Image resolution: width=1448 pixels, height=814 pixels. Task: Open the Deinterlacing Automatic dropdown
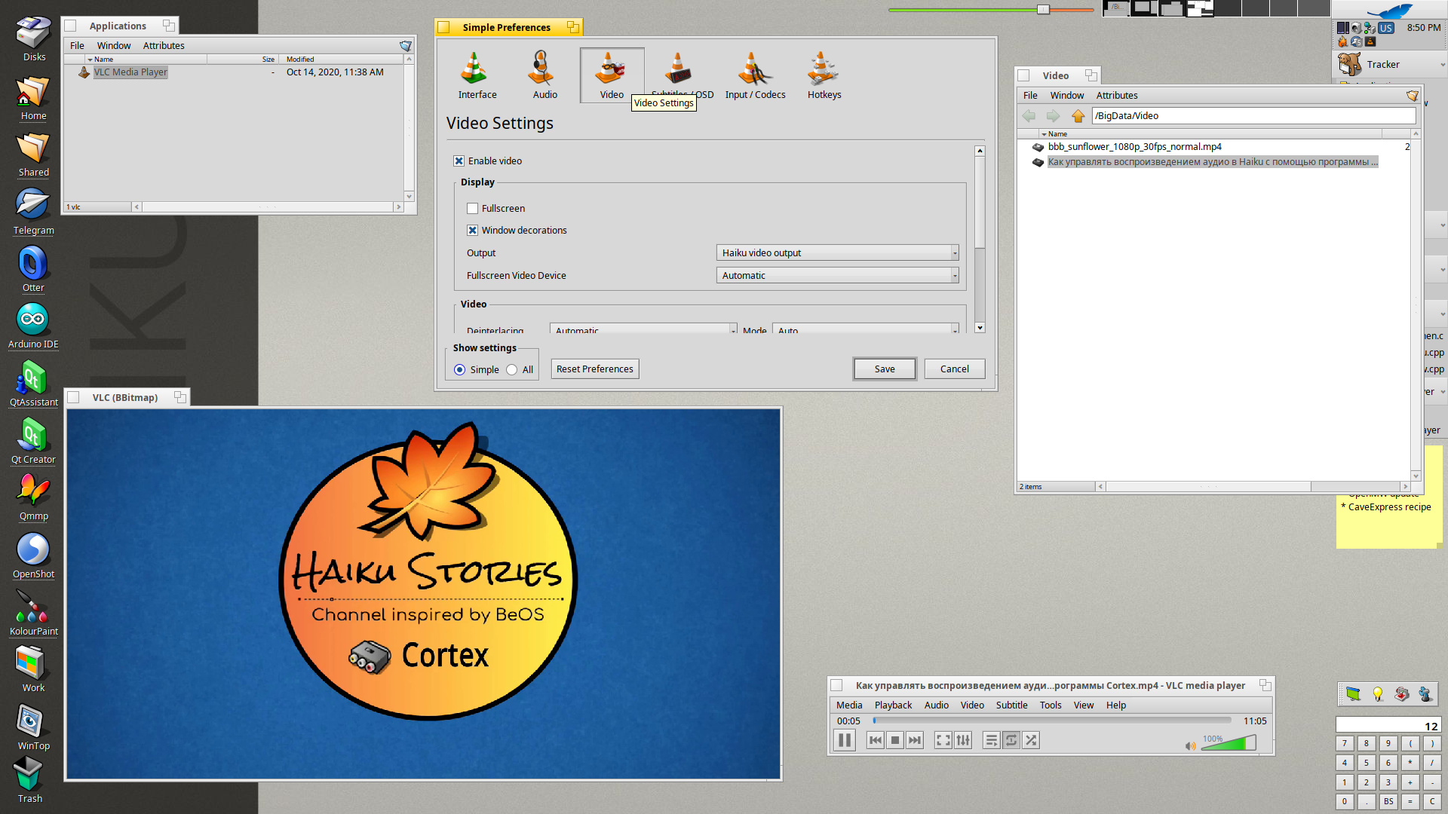[643, 329]
